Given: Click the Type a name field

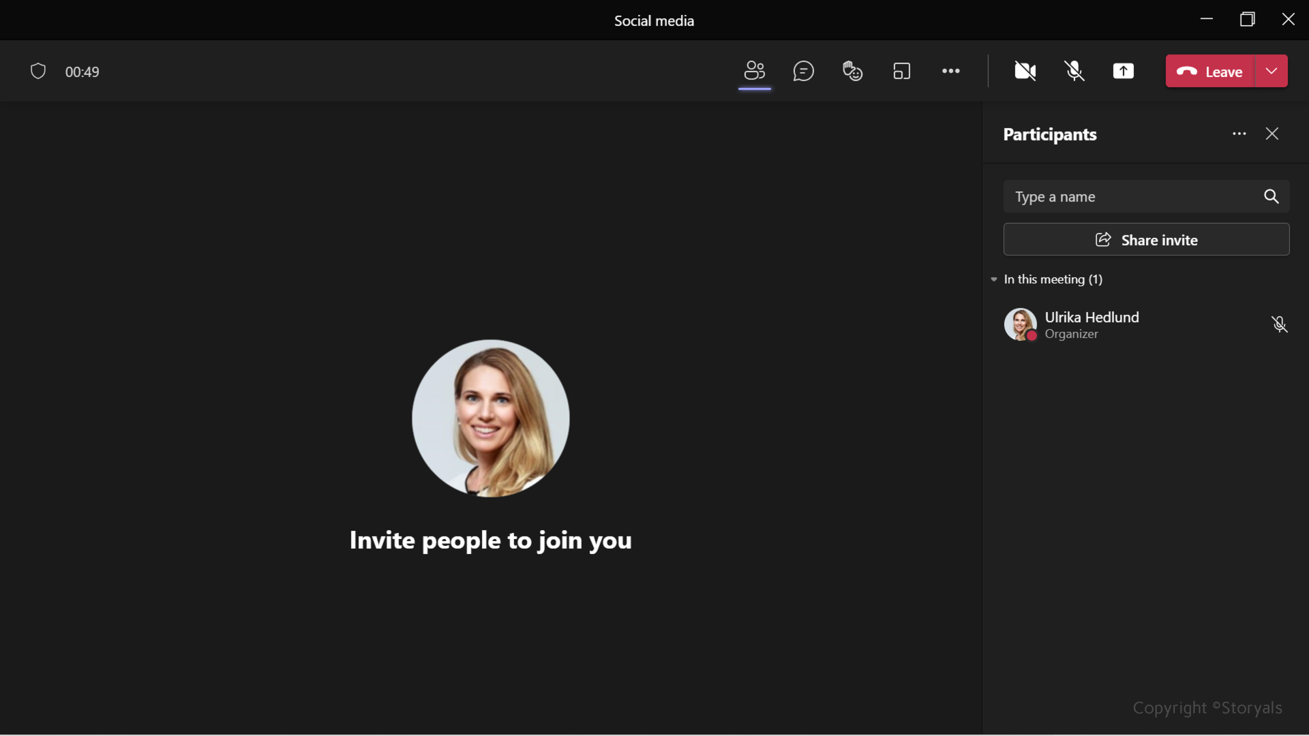Looking at the screenshot, I should (x=1118, y=196).
